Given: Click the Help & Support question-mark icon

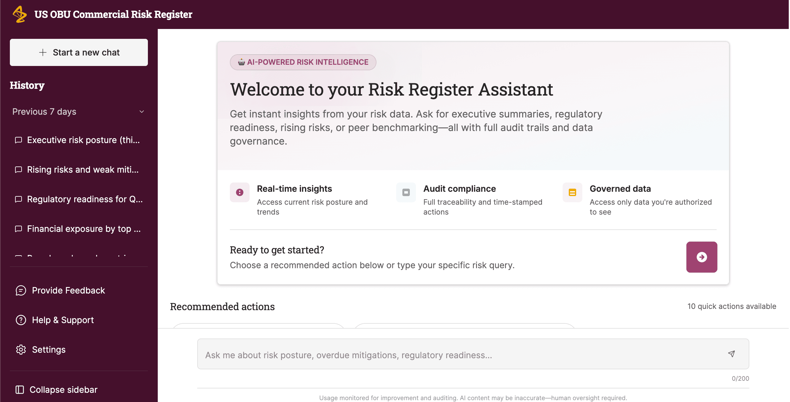Looking at the screenshot, I should tap(21, 320).
